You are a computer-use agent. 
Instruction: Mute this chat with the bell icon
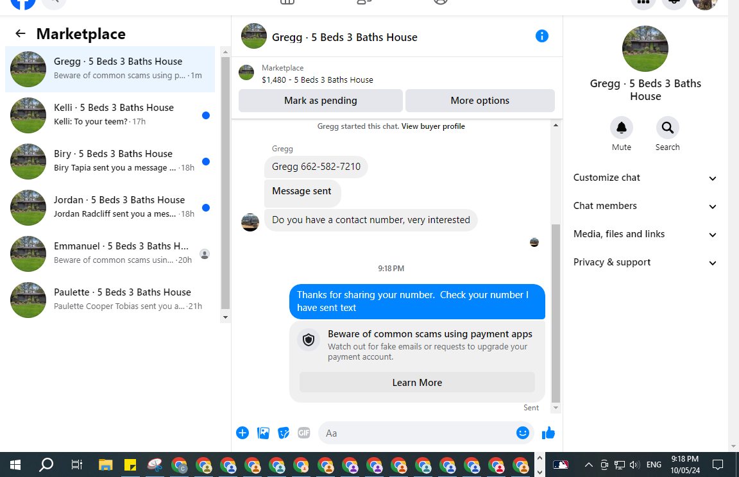coord(622,128)
